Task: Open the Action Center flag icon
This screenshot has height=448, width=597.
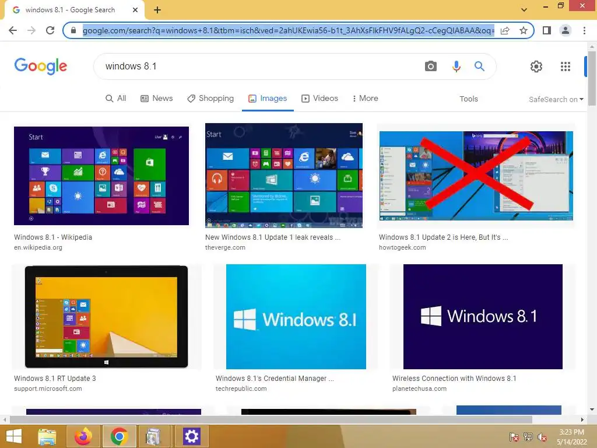Action: point(514,436)
